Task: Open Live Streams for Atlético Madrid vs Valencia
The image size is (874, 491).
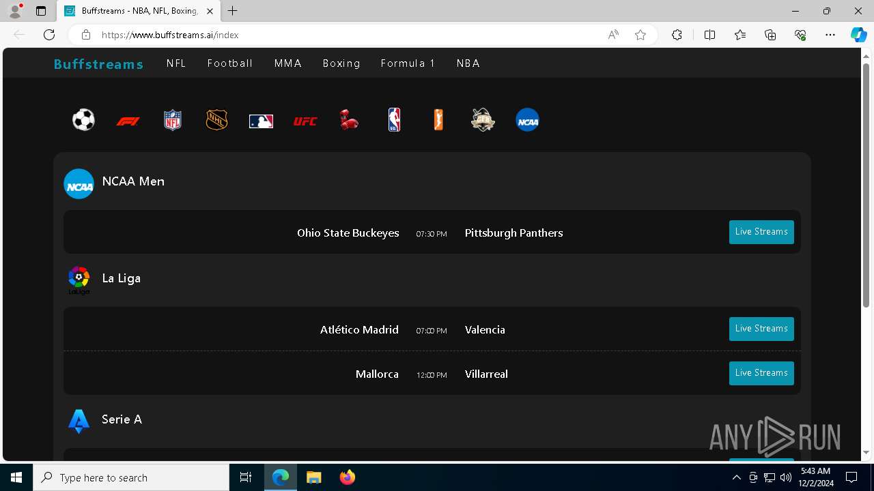Action: (761, 329)
